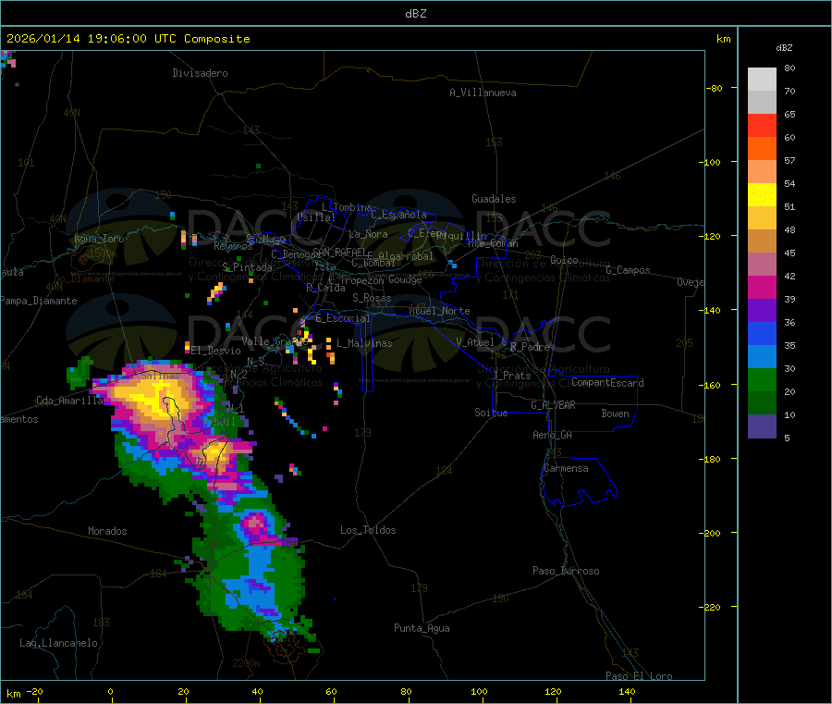Select the 60 dBZ orange legend swatch
The image size is (832, 704).
pyautogui.click(x=762, y=149)
